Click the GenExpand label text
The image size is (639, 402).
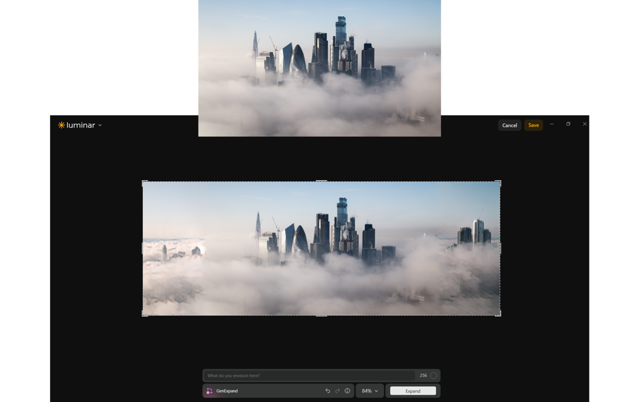point(227,391)
